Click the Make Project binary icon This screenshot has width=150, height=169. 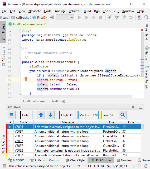(52, 17)
